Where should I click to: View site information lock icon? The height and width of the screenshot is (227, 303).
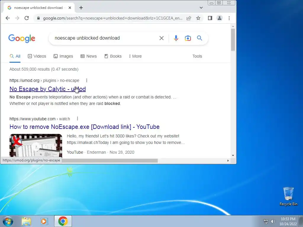click(38, 18)
